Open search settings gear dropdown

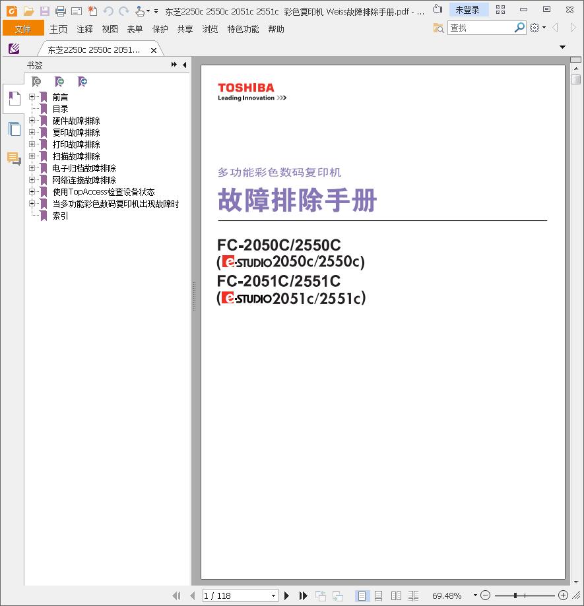(x=538, y=28)
